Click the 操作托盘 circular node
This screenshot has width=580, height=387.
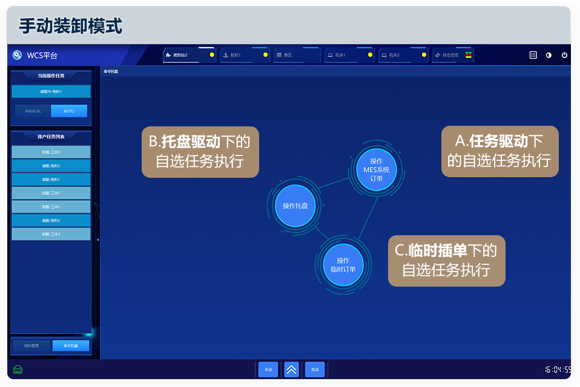pyautogui.click(x=295, y=206)
